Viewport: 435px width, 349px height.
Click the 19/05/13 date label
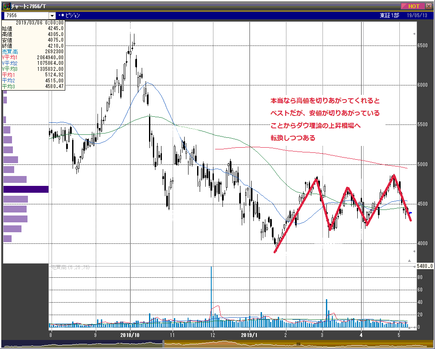(x=417, y=15)
